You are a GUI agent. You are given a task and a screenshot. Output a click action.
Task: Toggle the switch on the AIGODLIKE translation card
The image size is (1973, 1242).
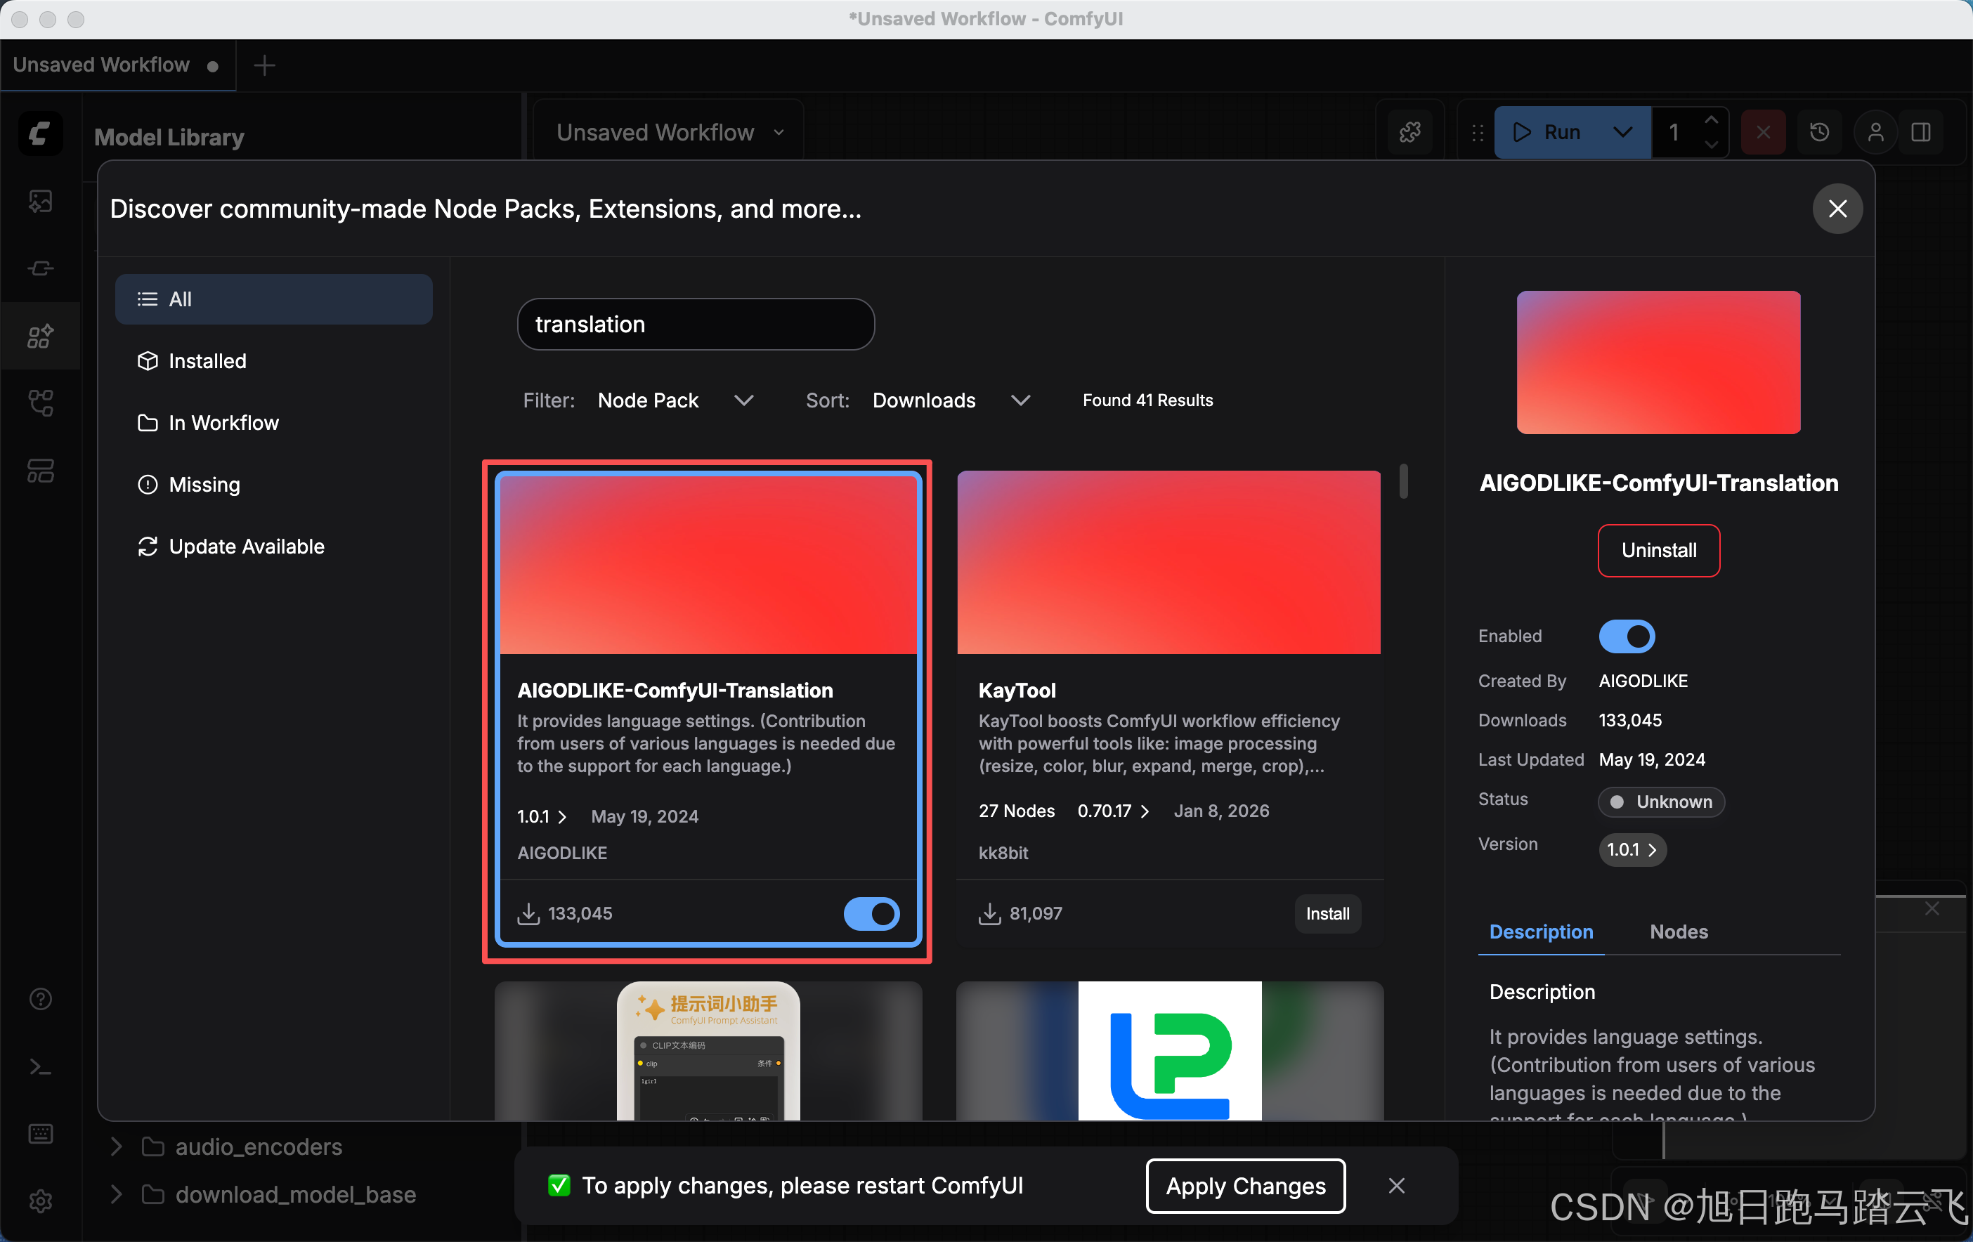click(871, 913)
